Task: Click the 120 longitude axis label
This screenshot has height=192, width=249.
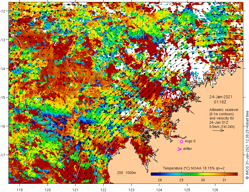Action: tap(48, 190)
